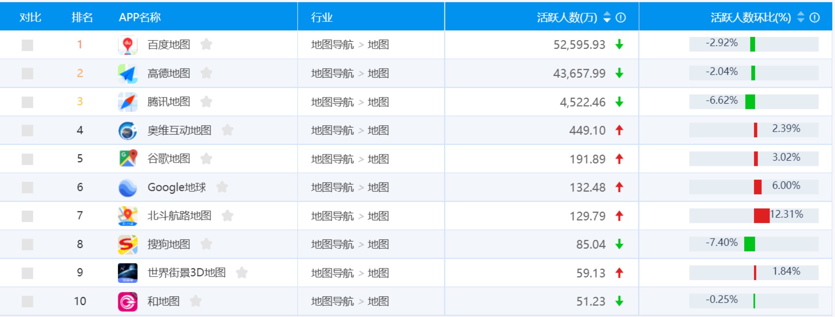Open info icon beside 活跃人数(万) header
The height and width of the screenshot is (317, 835).
point(620,18)
